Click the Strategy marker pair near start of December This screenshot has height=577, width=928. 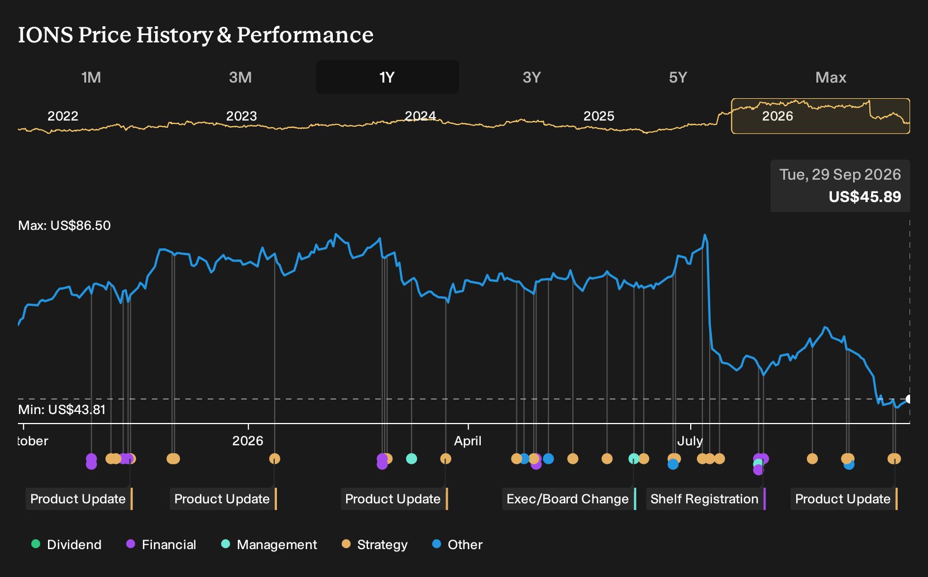point(173,459)
